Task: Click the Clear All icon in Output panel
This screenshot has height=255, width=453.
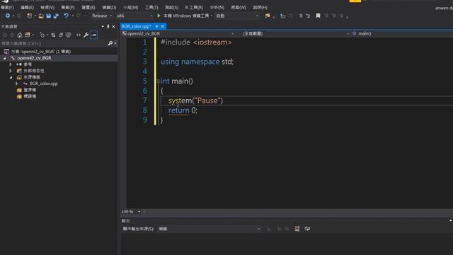Action: [297, 229]
